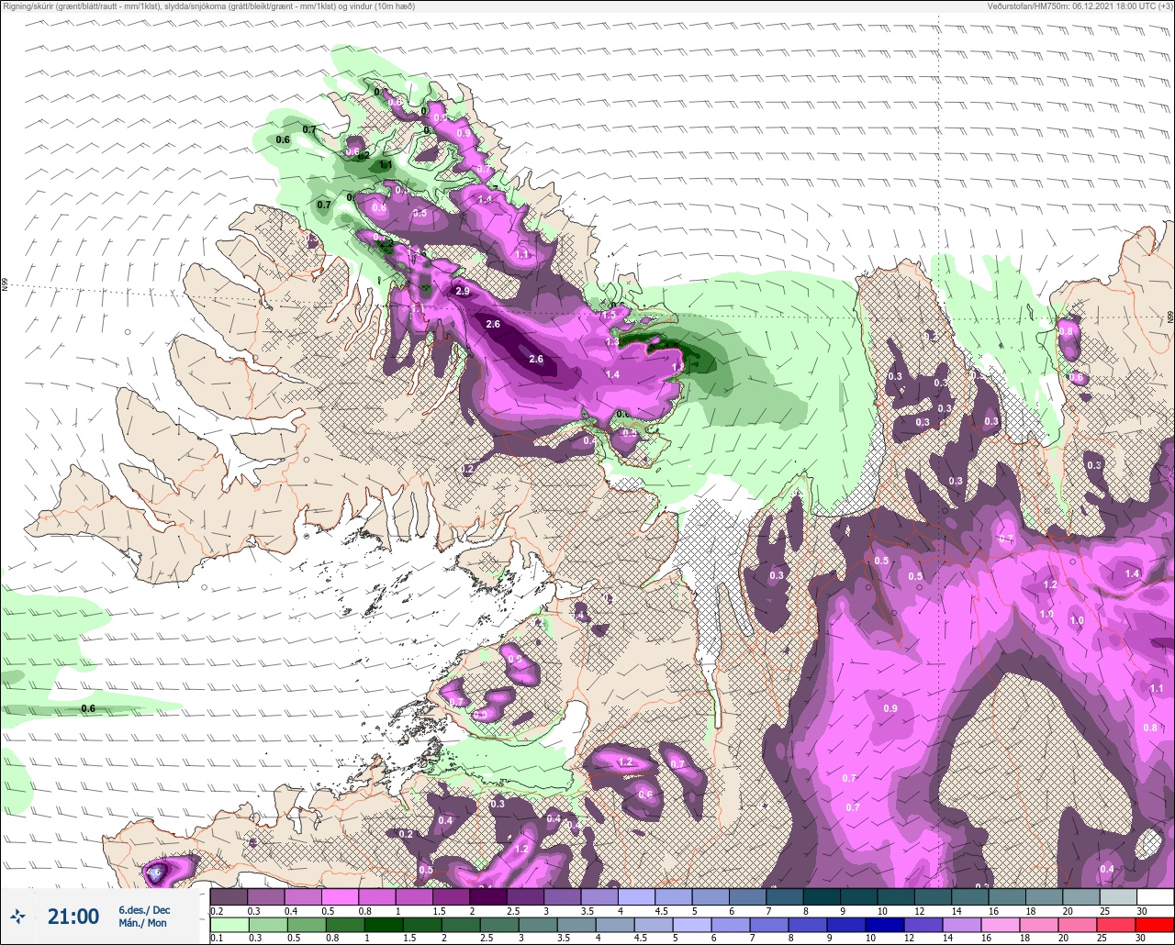The height and width of the screenshot is (945, 1175).
Task: Click the 21:00 forecast time display
Action: click(x=73, y=917)
